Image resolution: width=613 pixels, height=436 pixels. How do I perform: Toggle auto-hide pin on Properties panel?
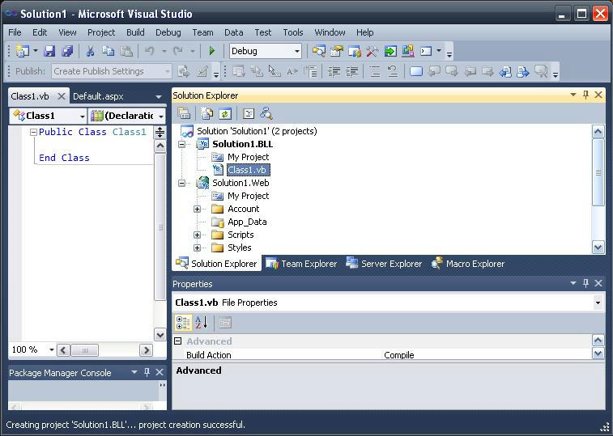[x=585, y=283]
